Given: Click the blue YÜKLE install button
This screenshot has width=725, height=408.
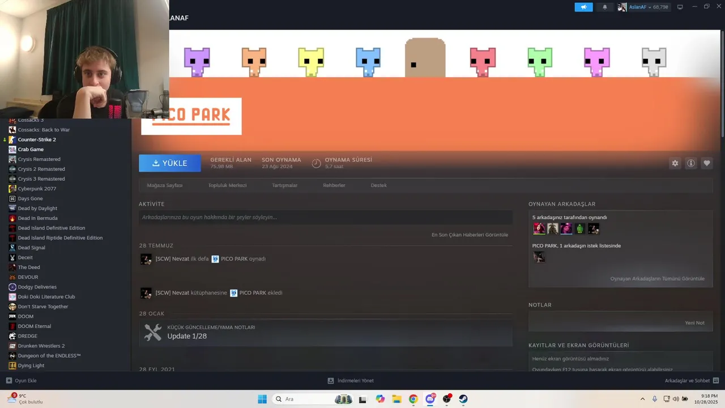Looking at the screenshot, I should [x=170, y=163].
